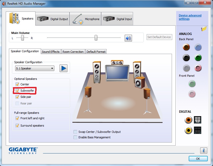The height and width of the screenshot is (166, 213).
Task: Click the right surround speaker on stand
Action: [x=147, y=101]
